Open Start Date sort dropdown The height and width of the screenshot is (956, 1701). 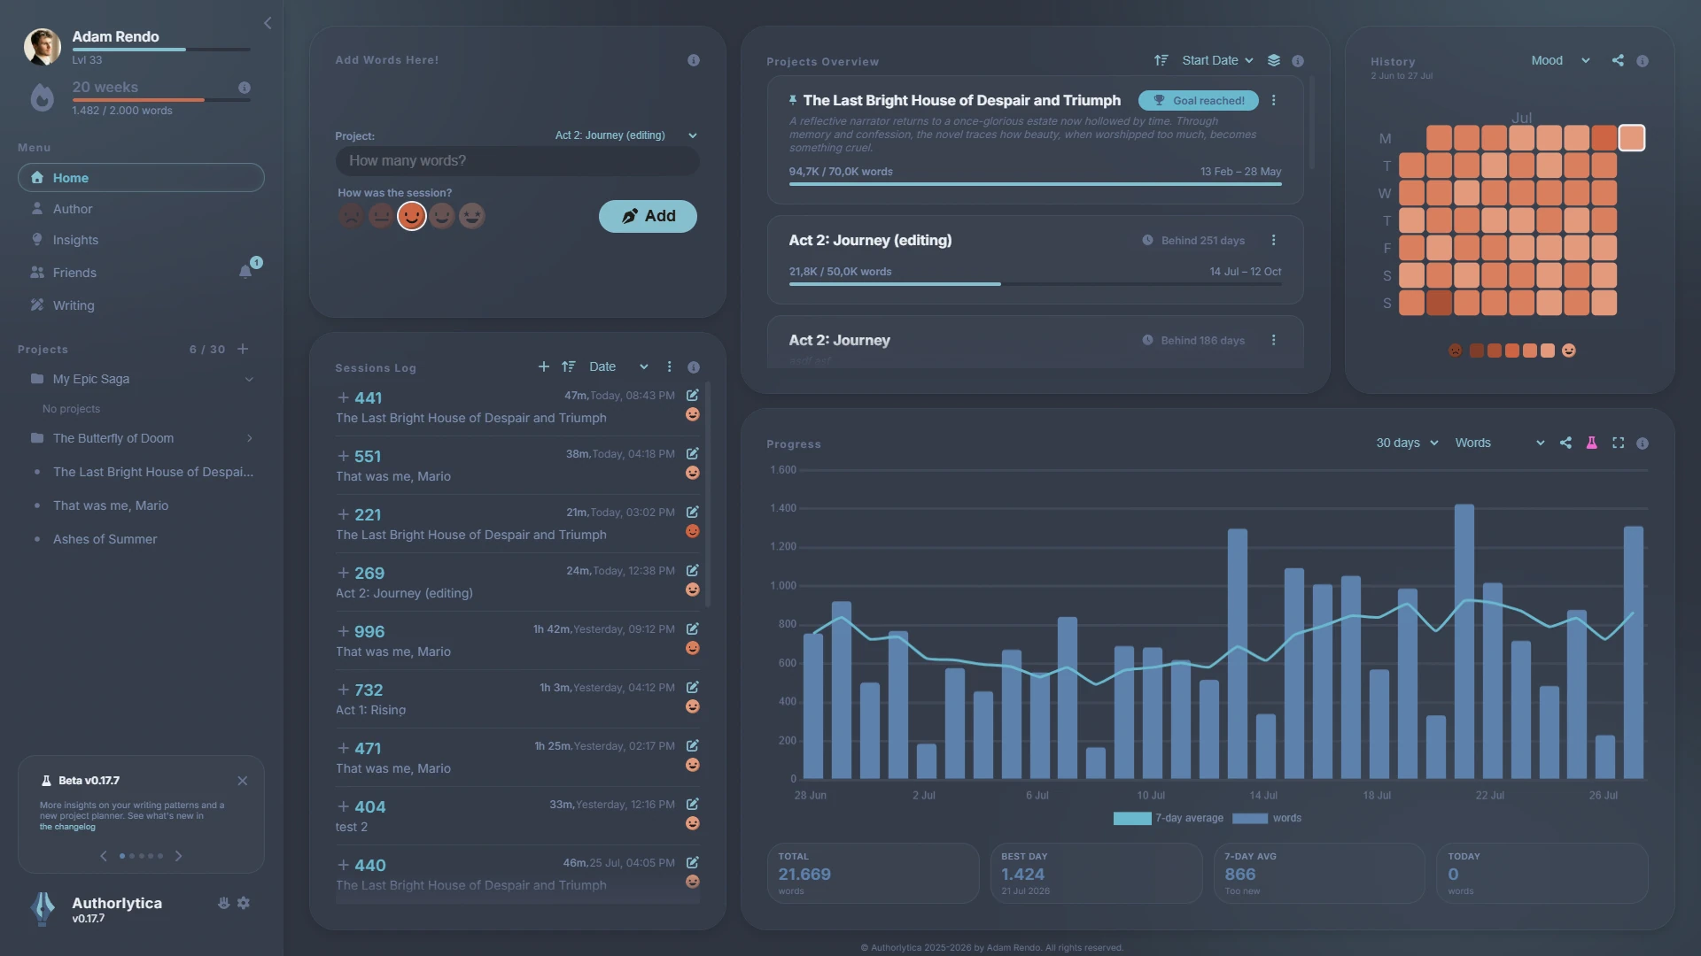(1218, 60)
